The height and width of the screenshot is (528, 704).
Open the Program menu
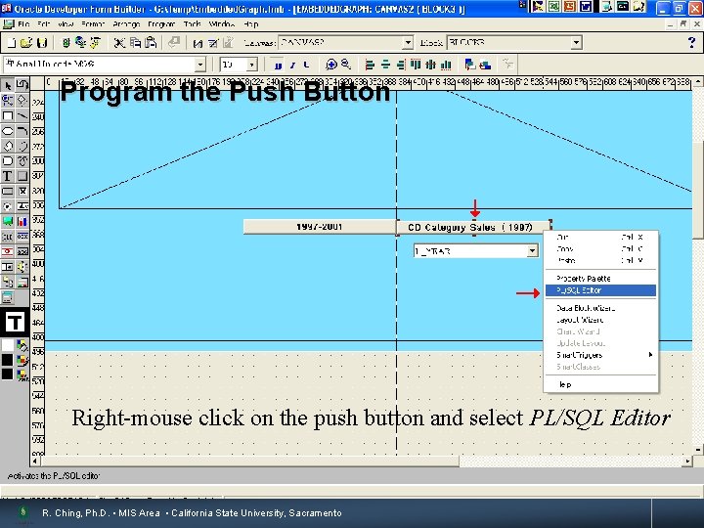coord(161,24)
